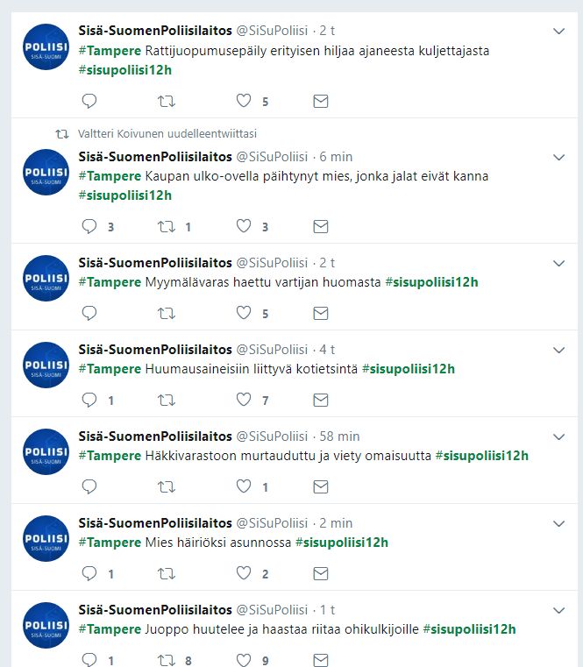Screen dimensions: 583x667
Task: Like the Häkkivarastoon murtauduttu tweet
Action: [x=244, y=486]
